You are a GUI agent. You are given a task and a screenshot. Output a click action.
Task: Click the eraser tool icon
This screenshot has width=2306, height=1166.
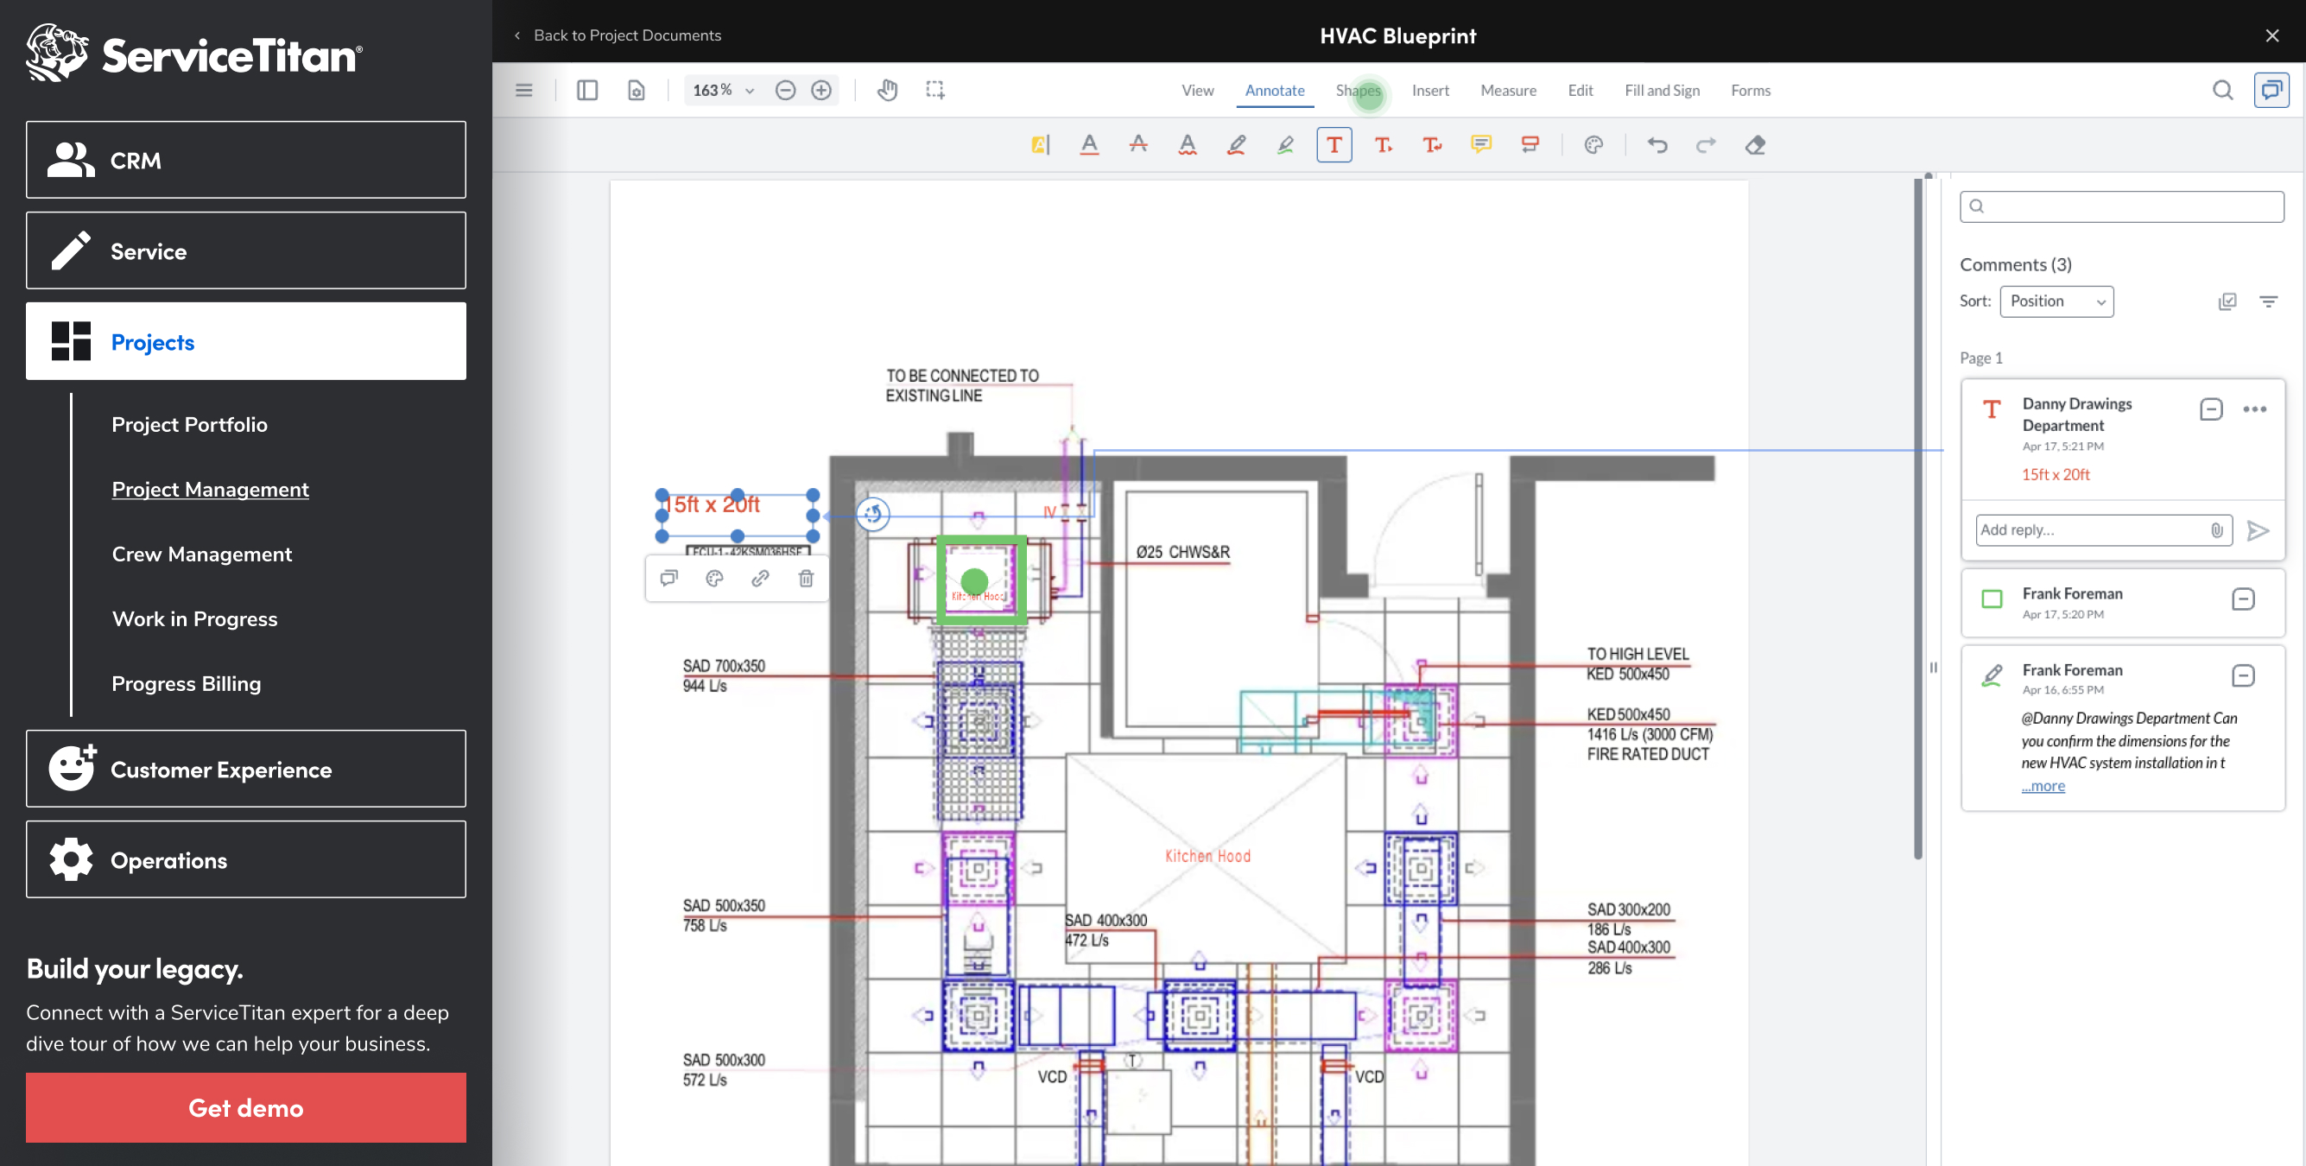[x=1755, y=144]
